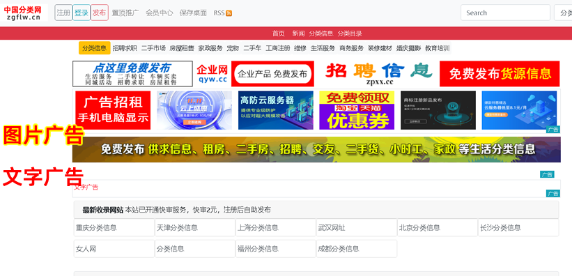Open 长沙分类信息 site link
Viewport: 572px width, 276px height.
click(500, 228)
